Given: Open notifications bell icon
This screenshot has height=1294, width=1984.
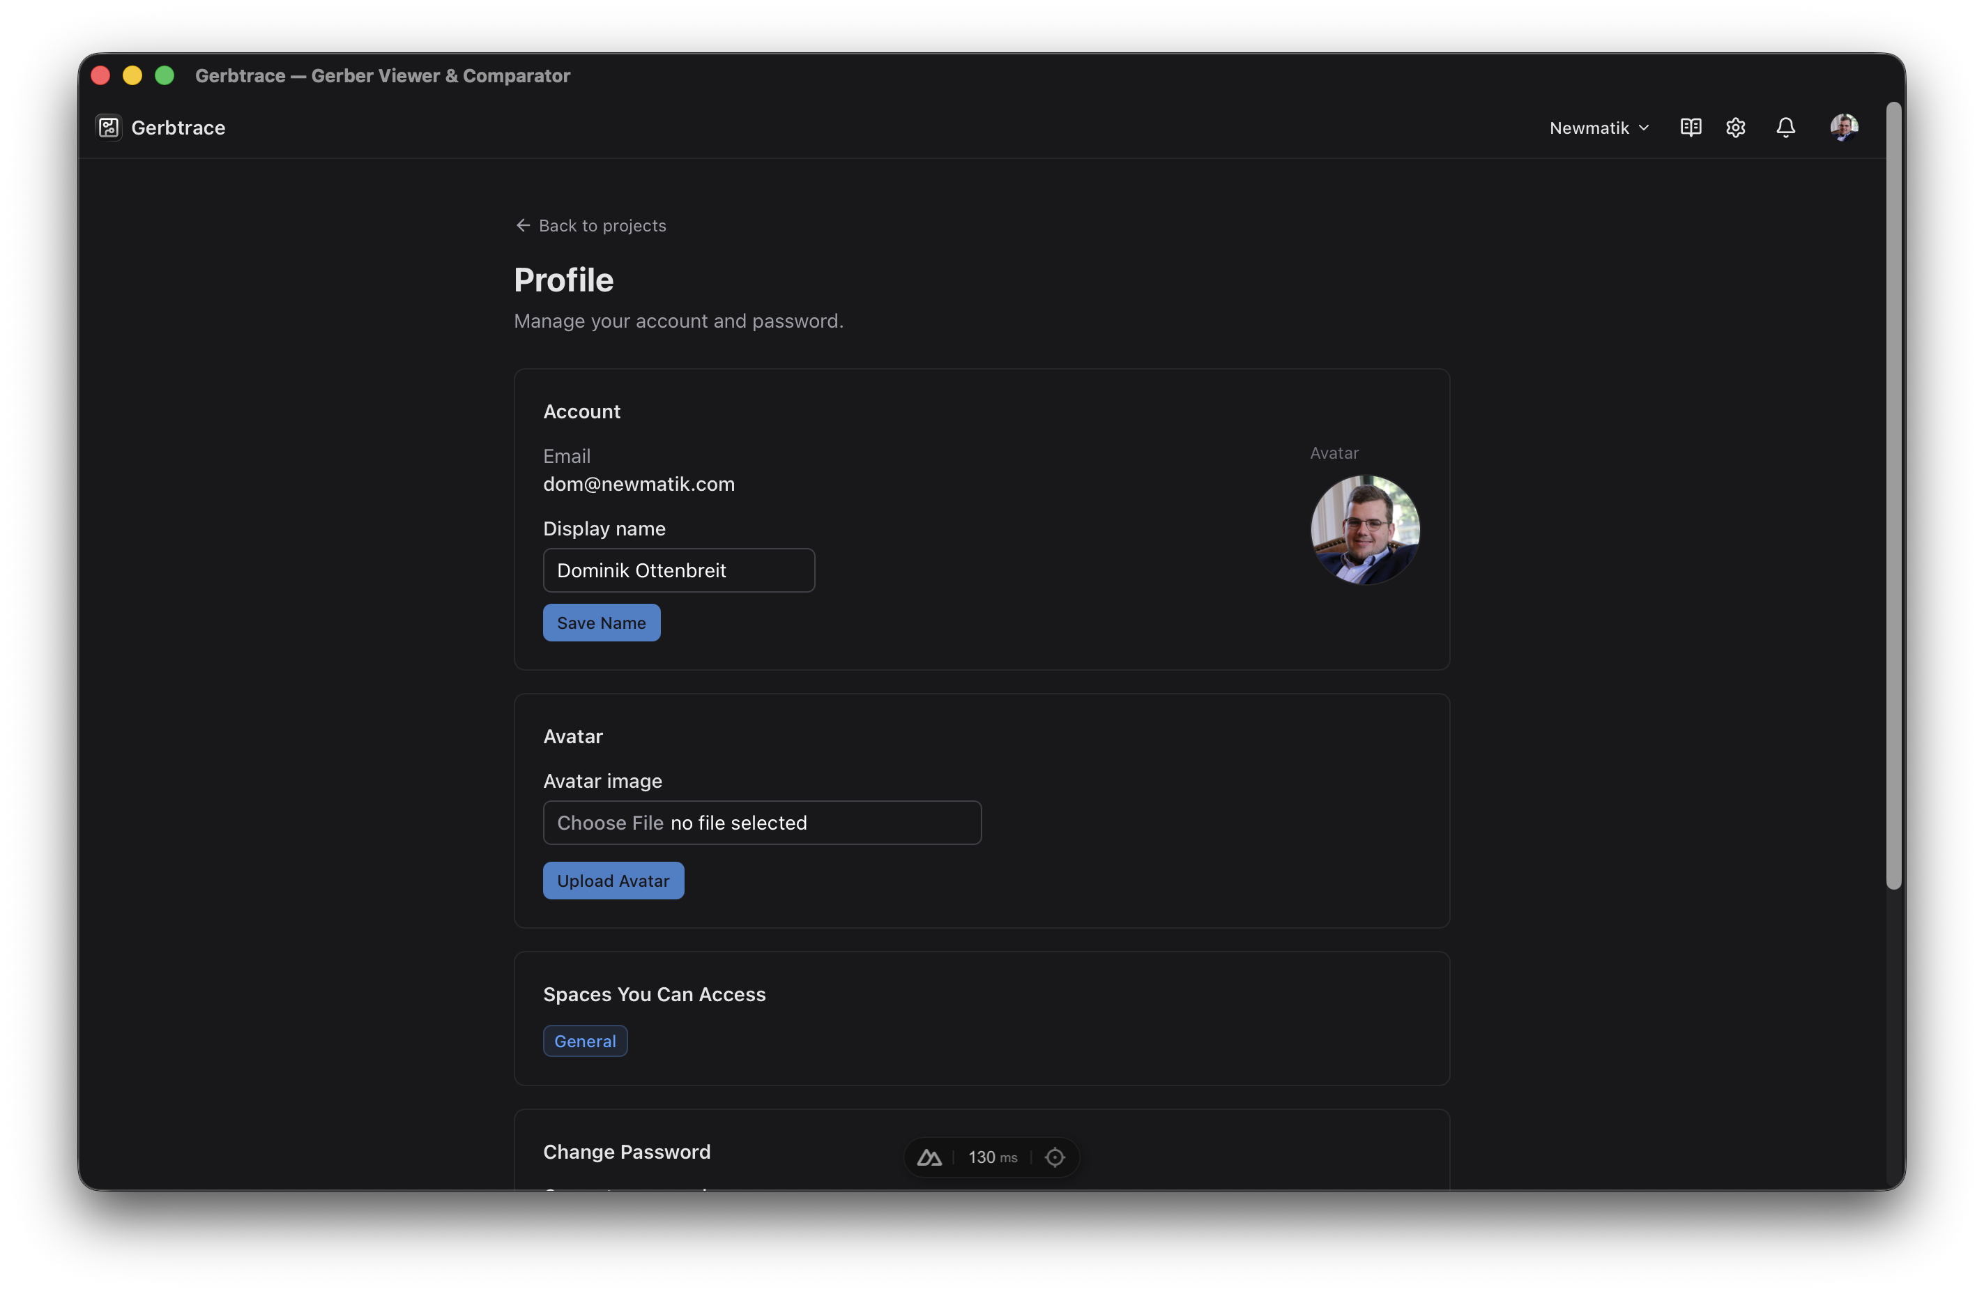Looking at the screenshot, I should coord(1785,127).
